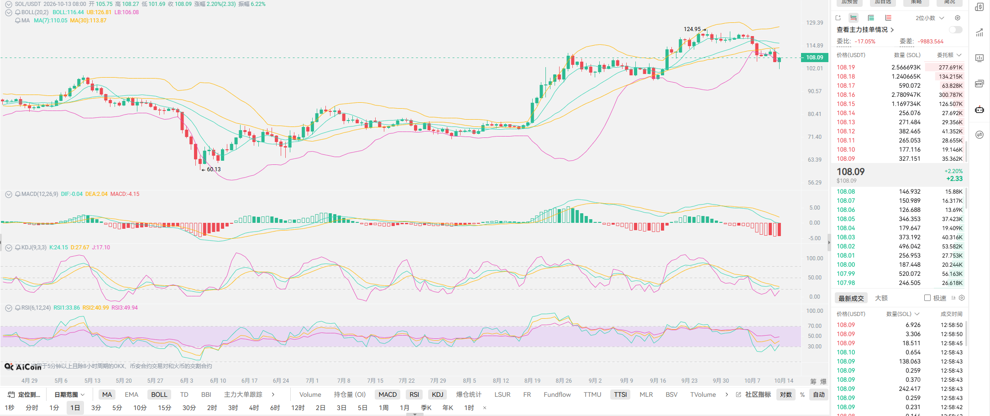
Task: Open settings icon in latest trades header
Action: click(962, 298)
